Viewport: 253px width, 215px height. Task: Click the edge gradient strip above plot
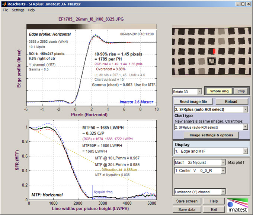point(92,27)
